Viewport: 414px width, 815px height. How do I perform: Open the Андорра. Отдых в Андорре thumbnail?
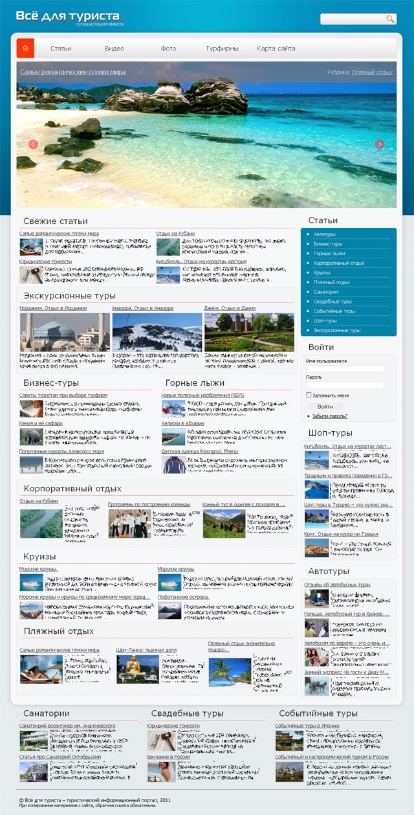pos(157,332)
